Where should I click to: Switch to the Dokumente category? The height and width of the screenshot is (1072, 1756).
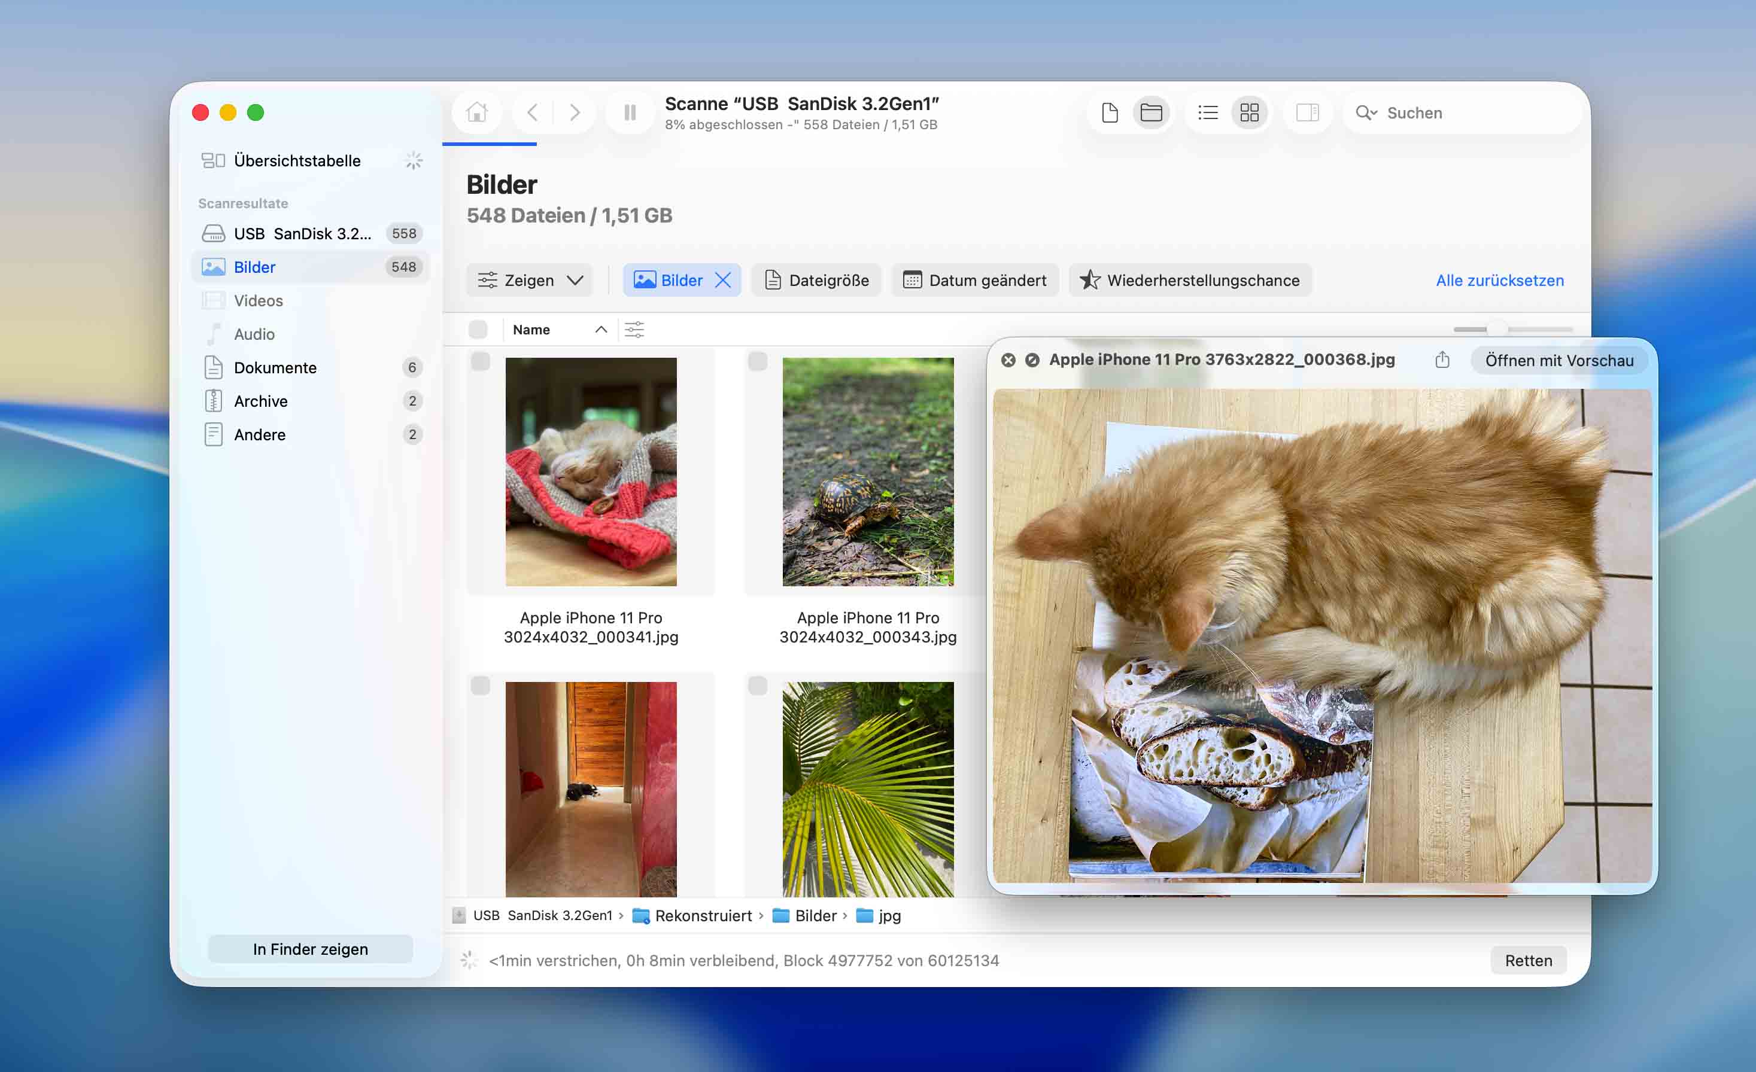coord(275,367)
